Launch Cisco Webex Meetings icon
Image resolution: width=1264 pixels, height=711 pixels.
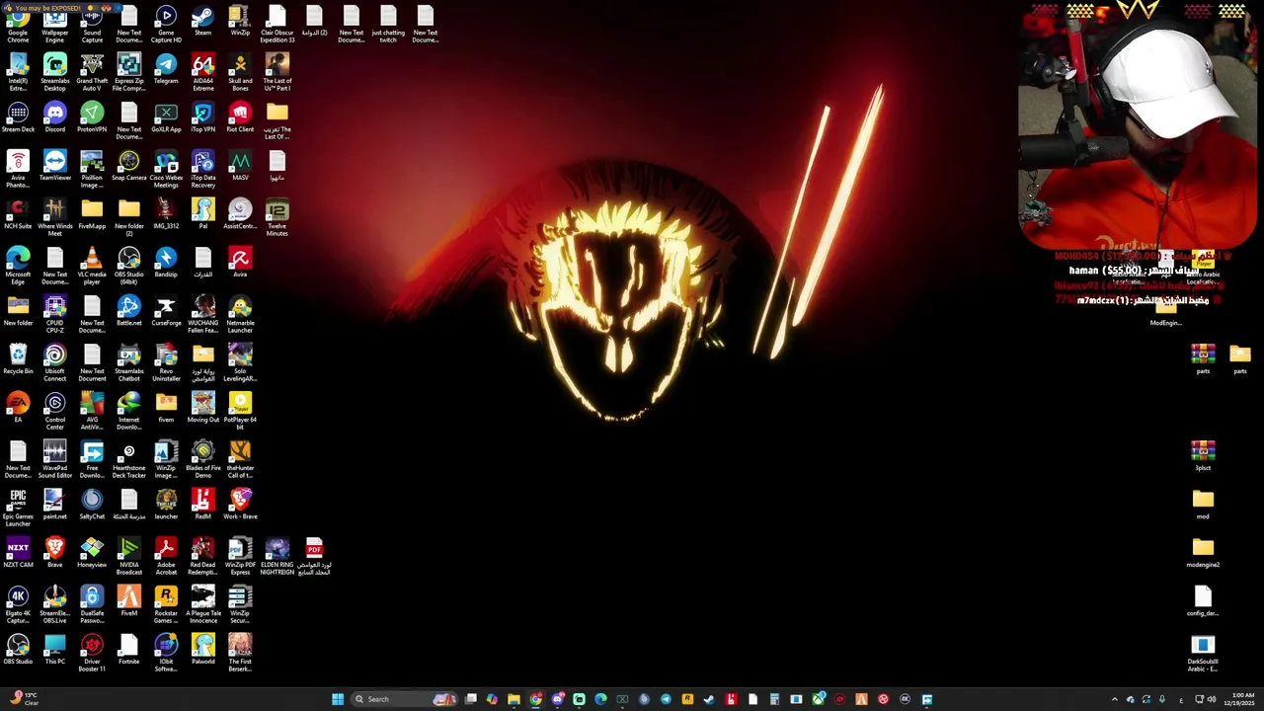click(x=166, y=170)
